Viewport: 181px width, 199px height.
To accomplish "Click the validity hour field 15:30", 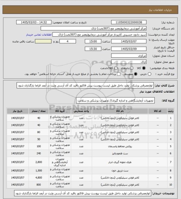I will [93, 49].
